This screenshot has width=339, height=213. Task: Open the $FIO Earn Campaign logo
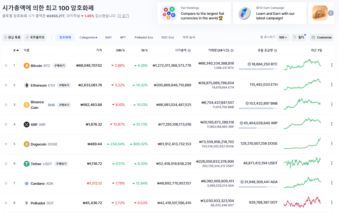tap(244, 13)
